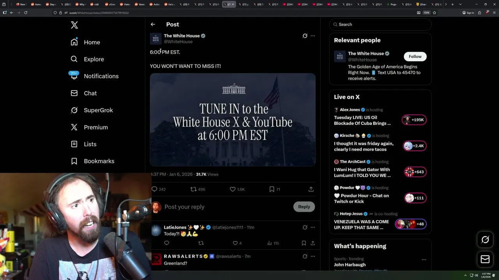Join The ArchCast live space +643

click(415, 172)
